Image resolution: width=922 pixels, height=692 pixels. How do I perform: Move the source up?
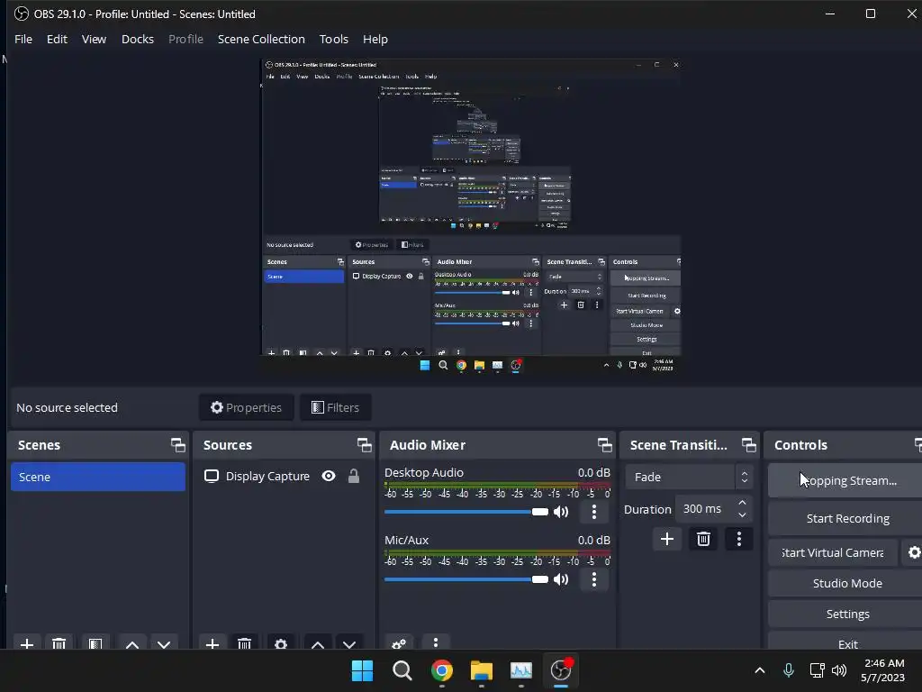318,643
